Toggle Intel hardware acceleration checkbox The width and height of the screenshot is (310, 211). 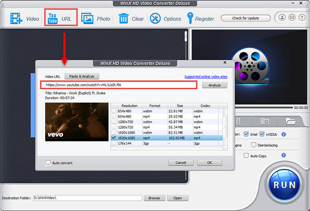[x=246, y=134]
